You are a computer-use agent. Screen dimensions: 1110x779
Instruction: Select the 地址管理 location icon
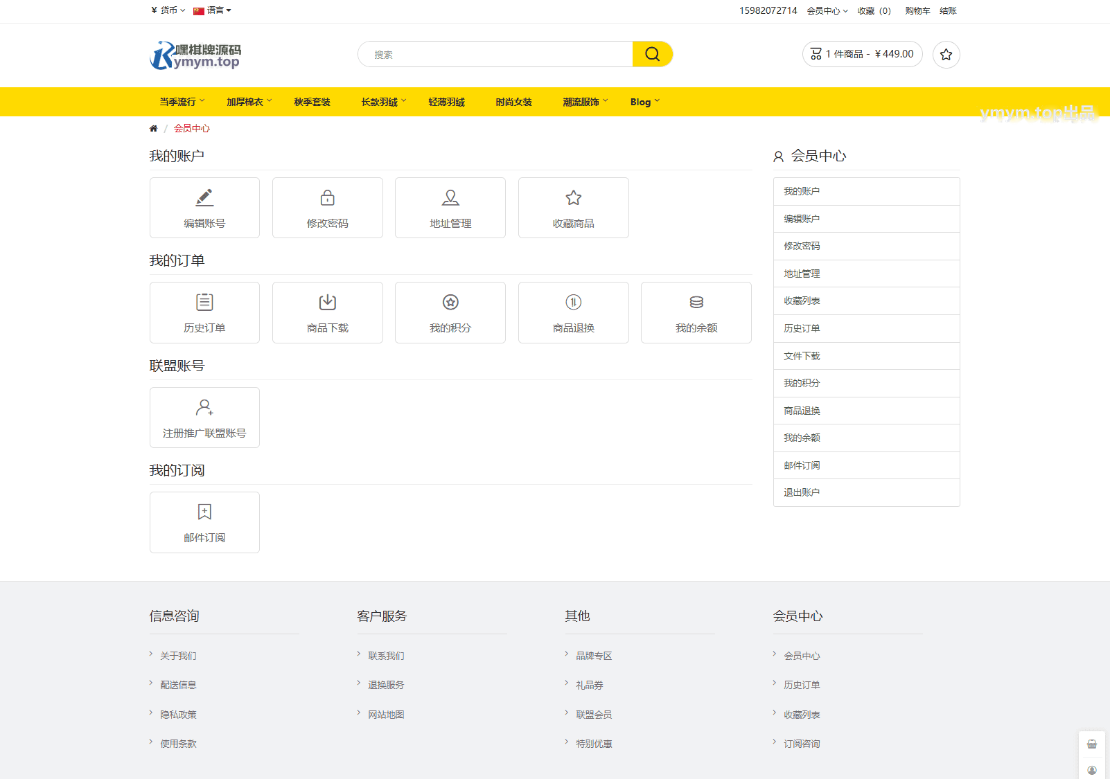(450, 198)
